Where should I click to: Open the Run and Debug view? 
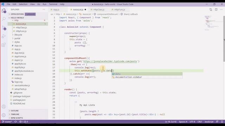point(4,36)
